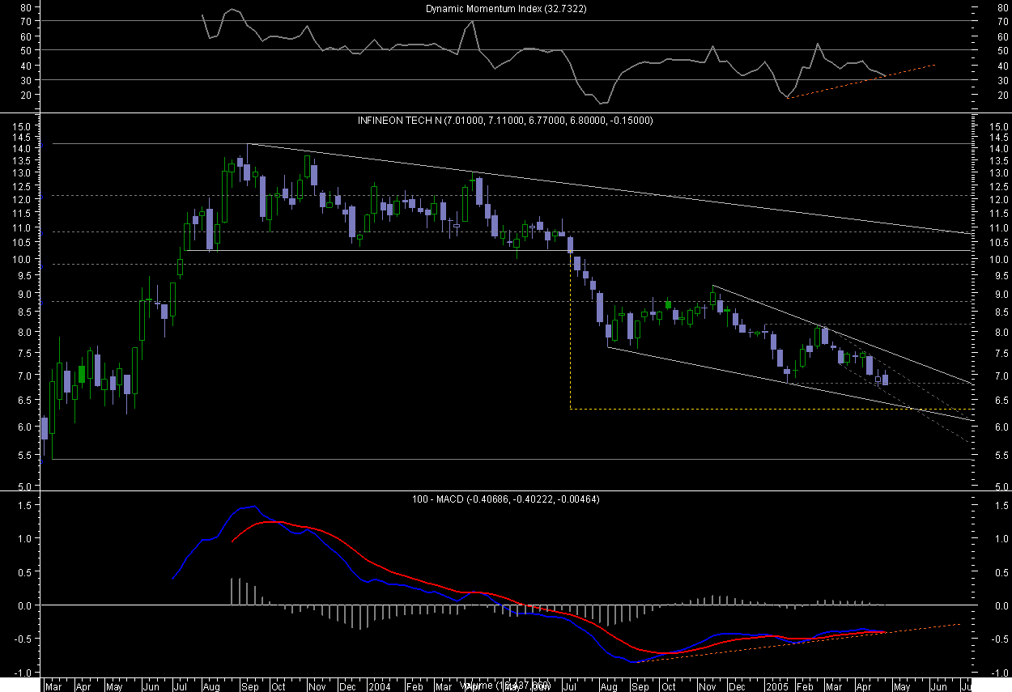Click the 80 label on left momentum axis
Screen dimensions: 1012x692
pyautogui.click(x=25, y=6)
